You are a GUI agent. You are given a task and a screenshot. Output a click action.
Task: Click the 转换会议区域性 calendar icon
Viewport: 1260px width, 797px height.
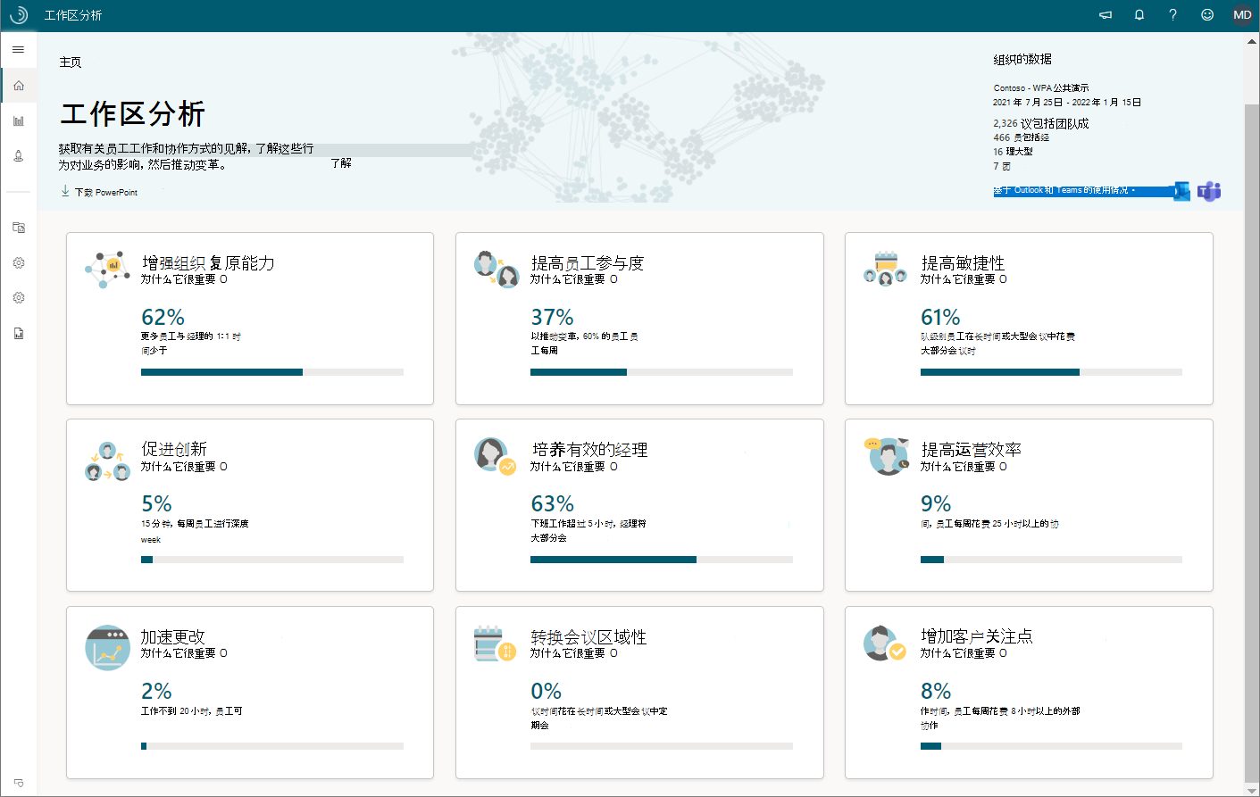[496, 643]
